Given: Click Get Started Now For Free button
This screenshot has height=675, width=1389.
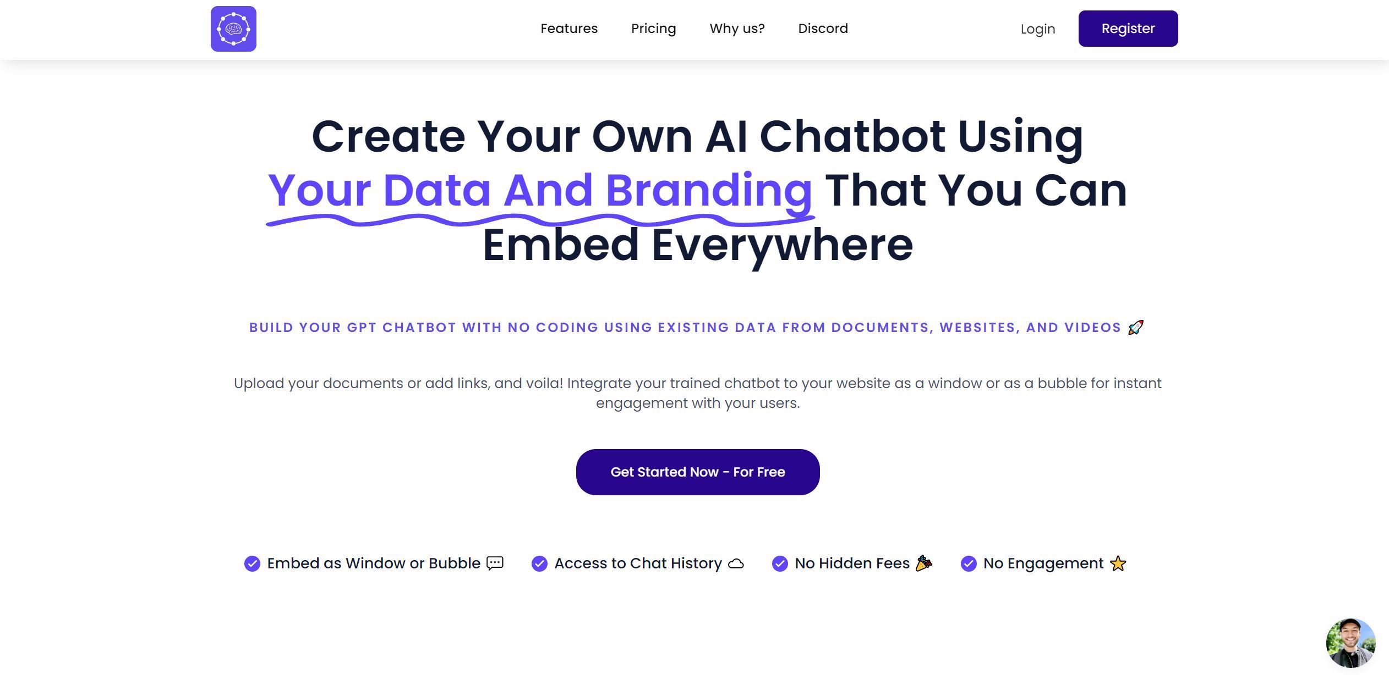Looking at the screenshot, I should point(698,472).
